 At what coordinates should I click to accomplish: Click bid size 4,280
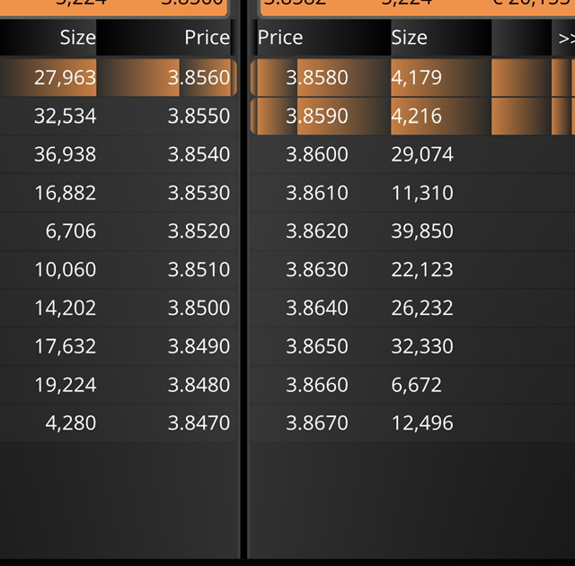tap(71, 422)
